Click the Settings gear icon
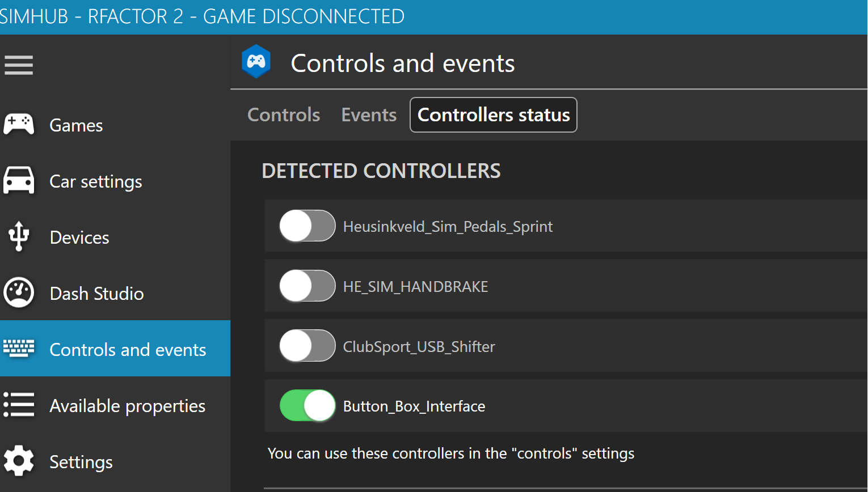This screenshot has width=868, height=492. [19, 461]
